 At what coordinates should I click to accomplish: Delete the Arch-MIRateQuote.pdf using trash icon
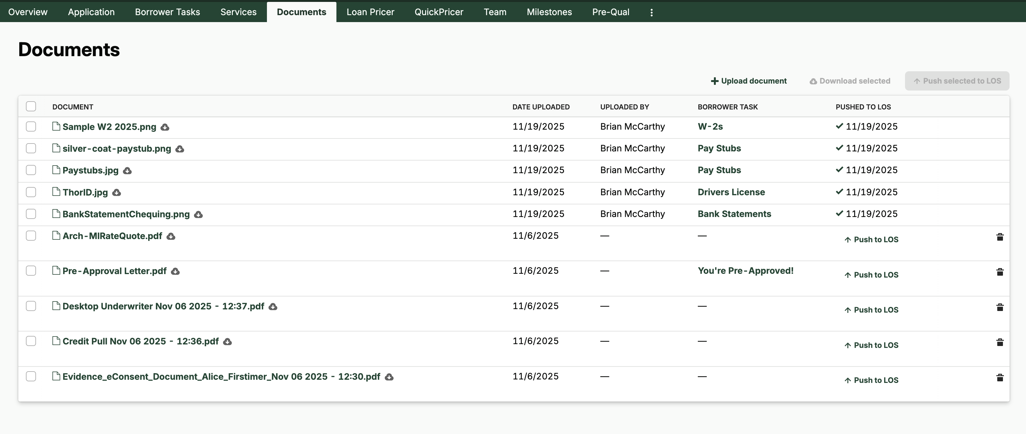pyautogui.click(x=1000, y=237)
